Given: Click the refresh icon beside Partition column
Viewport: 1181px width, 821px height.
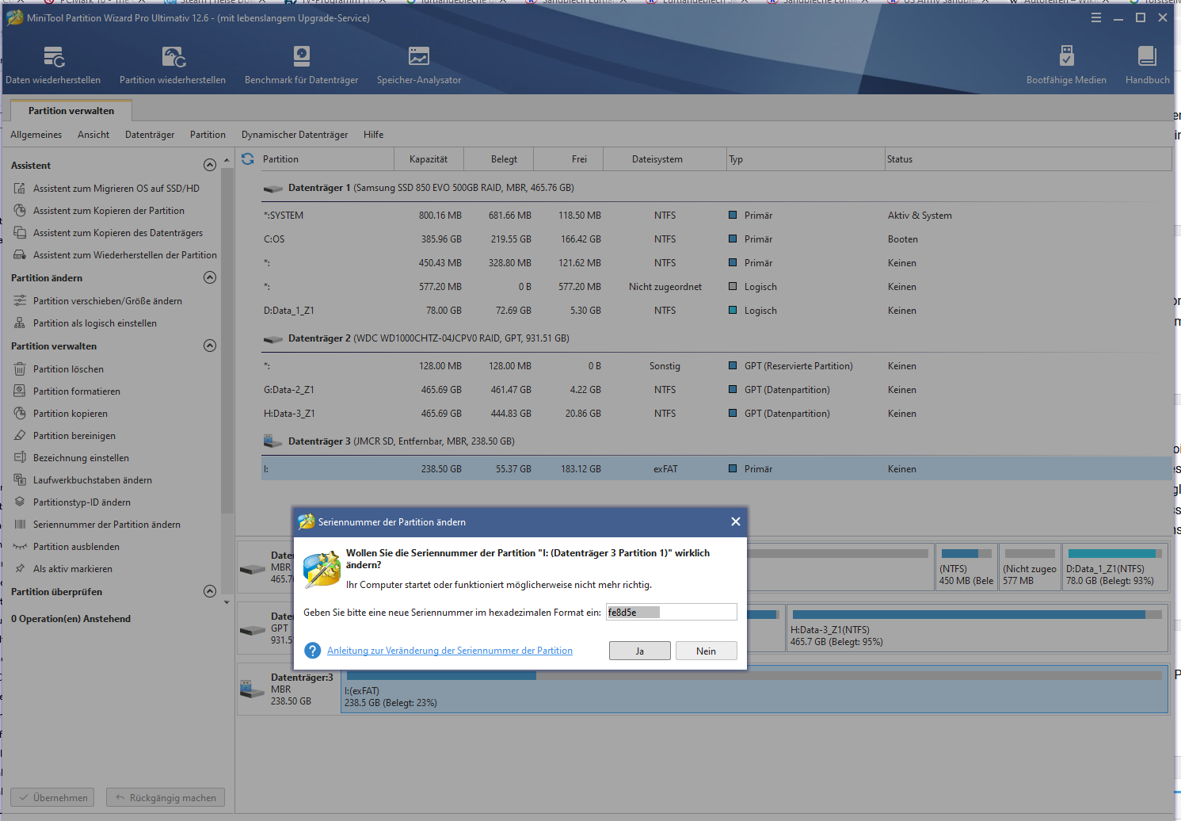Looking at the screenshot, I should coord(248,159).
